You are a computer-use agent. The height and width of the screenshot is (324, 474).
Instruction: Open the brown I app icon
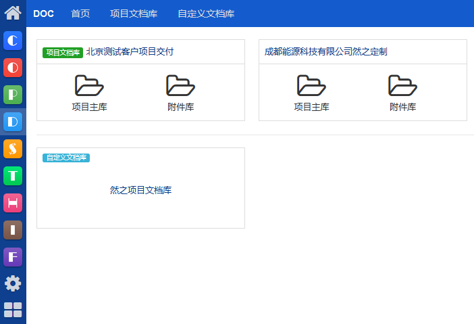pyautogui.click(x=13, y=230)
